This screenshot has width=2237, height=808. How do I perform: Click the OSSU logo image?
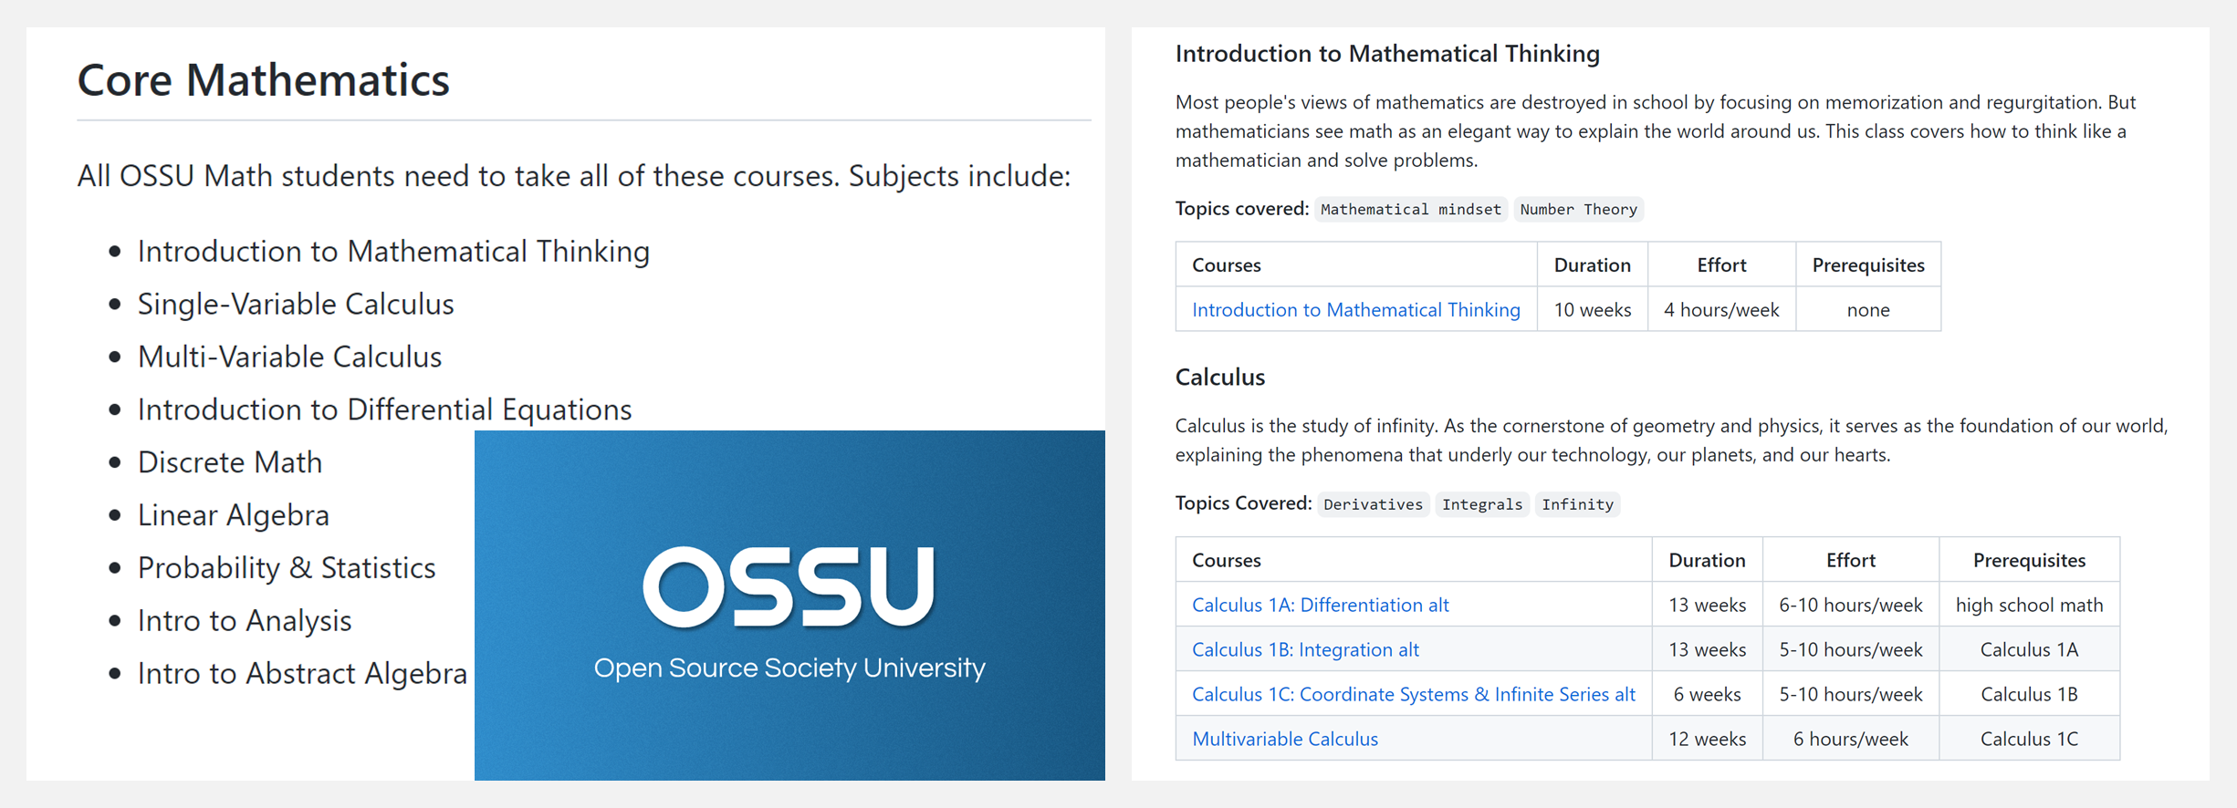(789, 586)
